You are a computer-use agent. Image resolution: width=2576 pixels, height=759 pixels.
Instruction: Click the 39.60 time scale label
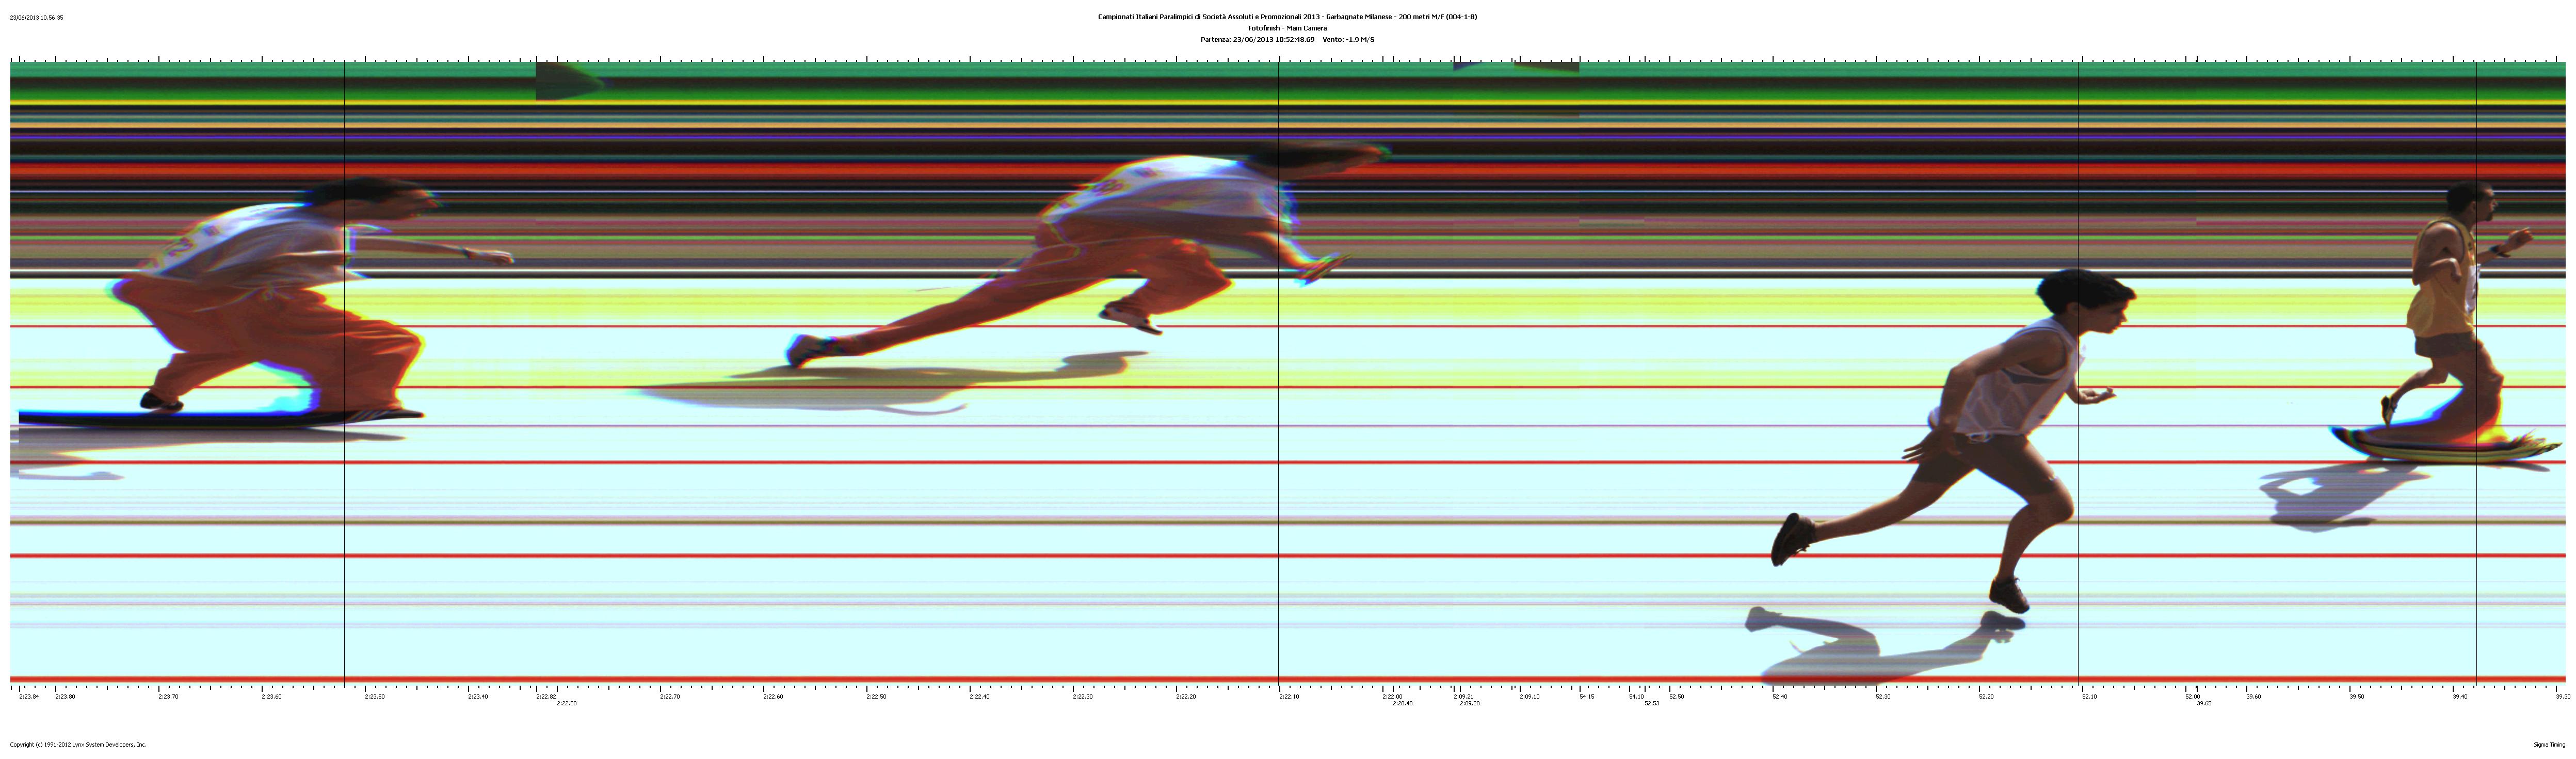click(x=2253, y=696)
